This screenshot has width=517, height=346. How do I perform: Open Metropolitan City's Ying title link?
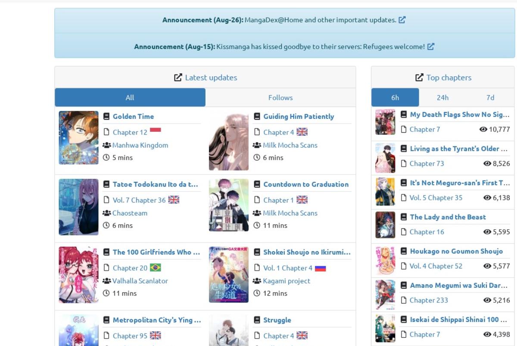[157, 320]
